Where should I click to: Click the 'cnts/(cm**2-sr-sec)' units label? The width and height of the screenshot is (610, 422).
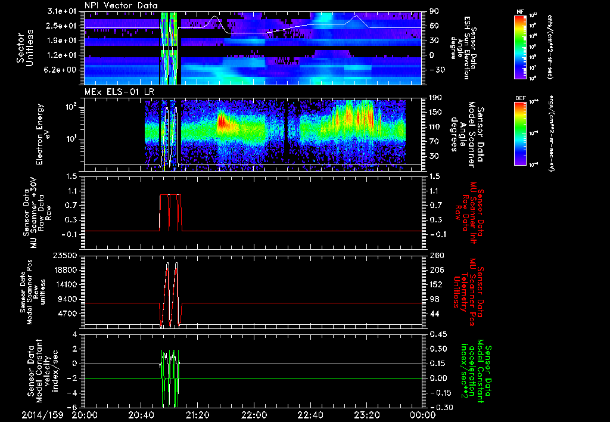pos(550,47)
